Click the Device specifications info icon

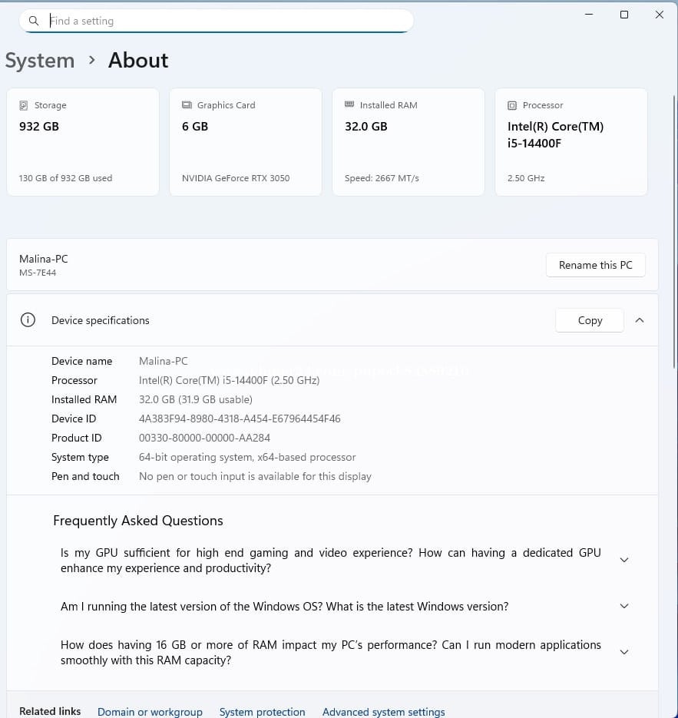tap(28, 320)
